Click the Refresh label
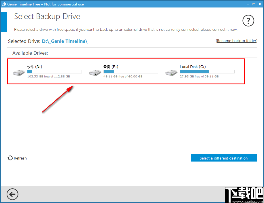The width and height of the screenshot is (264, 203). point(20,158)
